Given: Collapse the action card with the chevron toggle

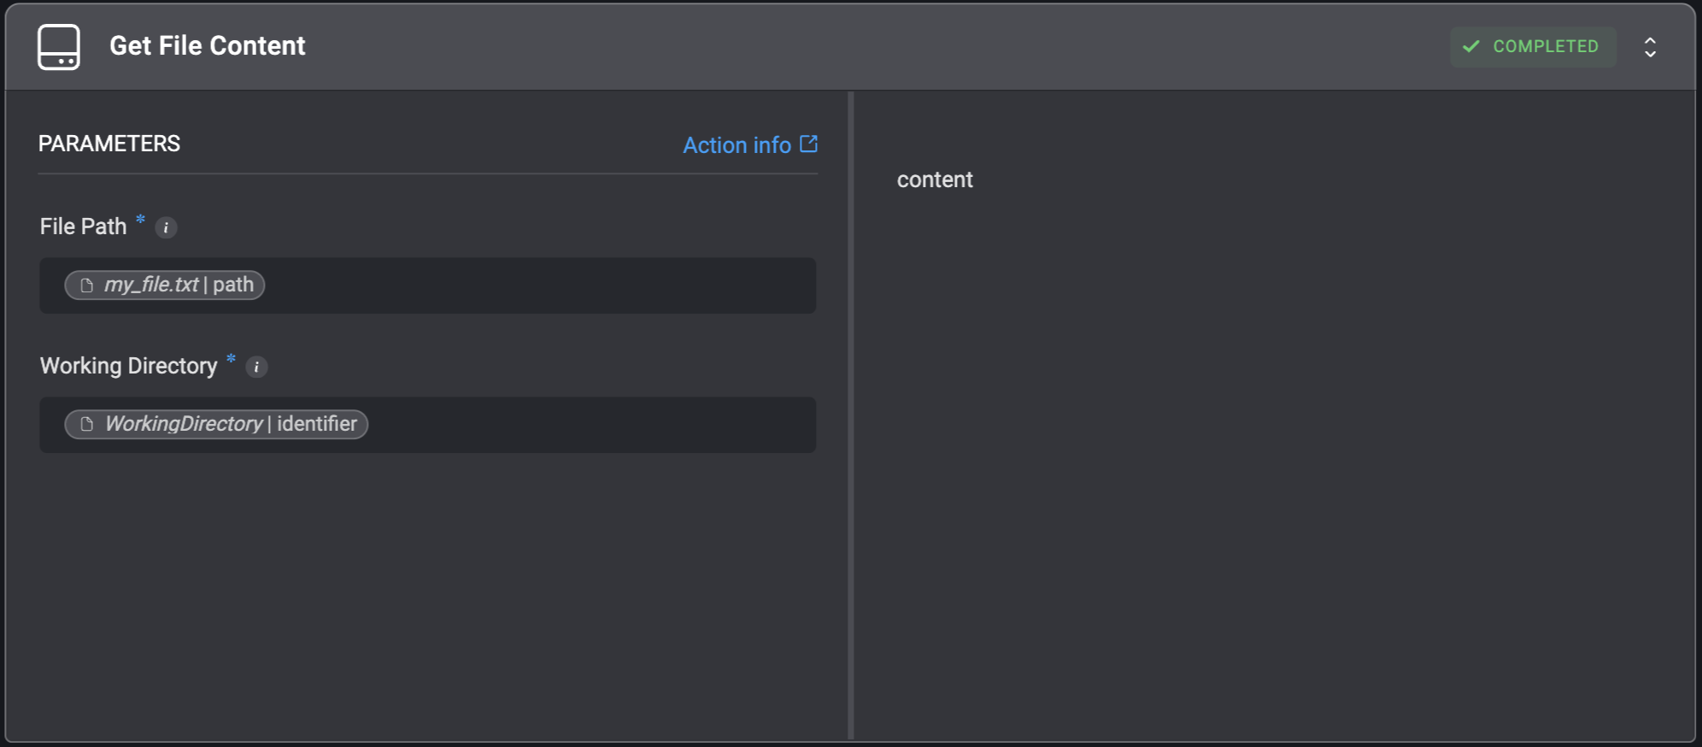Looking at the screenshot, I should (1650, 47).
